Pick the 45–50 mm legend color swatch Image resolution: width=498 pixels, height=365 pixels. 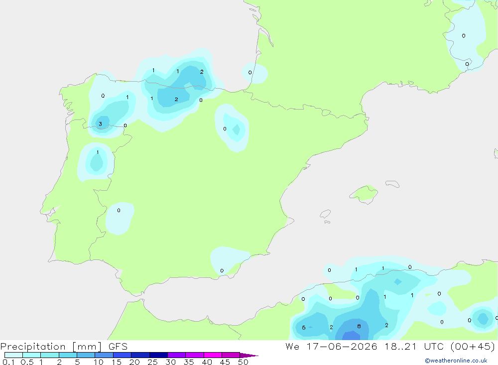[231, 355]
